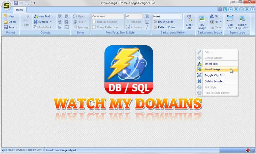Screen dimensions: 256x154
Task: Click the Spacing option
Action: point(80,27)
